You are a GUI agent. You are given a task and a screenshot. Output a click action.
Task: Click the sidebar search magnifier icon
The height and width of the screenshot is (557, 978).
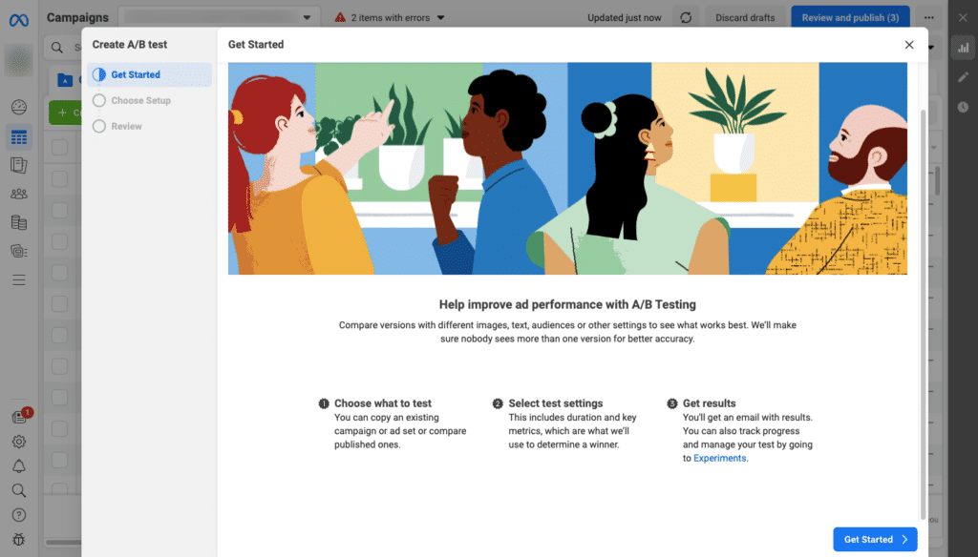(19, 490)
